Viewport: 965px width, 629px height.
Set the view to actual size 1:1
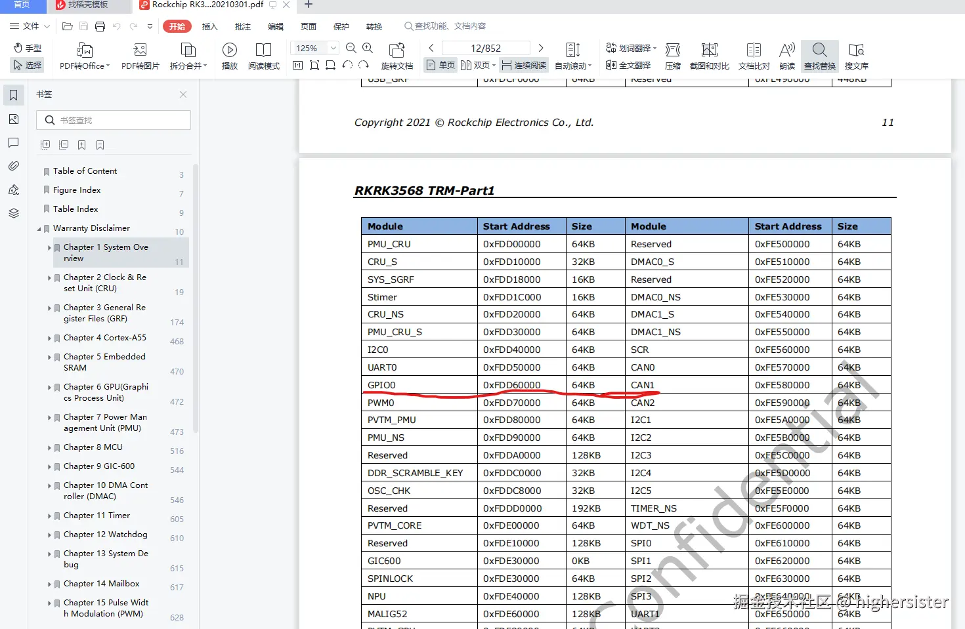click(x=297, y=65)
